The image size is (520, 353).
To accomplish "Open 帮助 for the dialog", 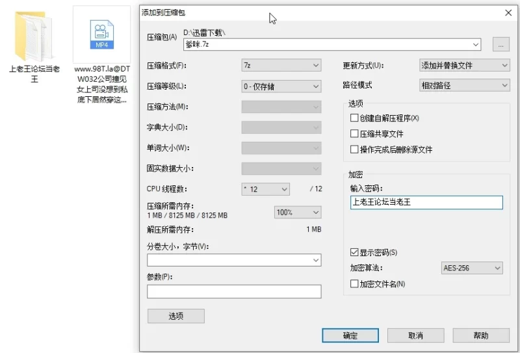I will click(481, 335).
